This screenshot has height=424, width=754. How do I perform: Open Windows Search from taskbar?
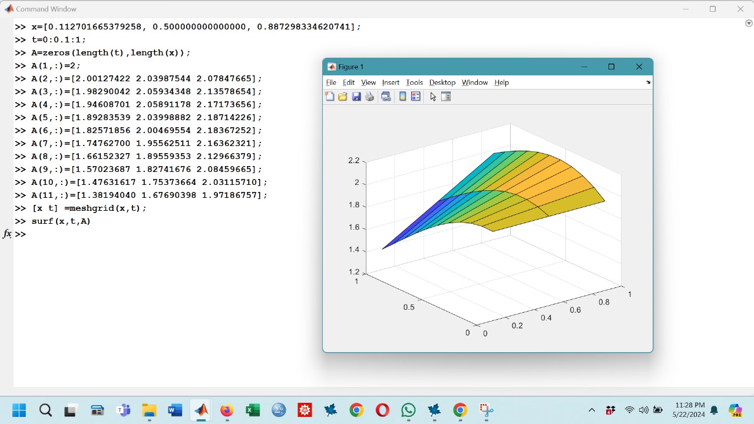pos(45,410)
